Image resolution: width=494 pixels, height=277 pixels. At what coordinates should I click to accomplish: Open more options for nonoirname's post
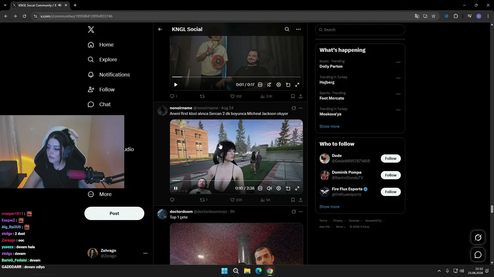[x=301, y=108]
